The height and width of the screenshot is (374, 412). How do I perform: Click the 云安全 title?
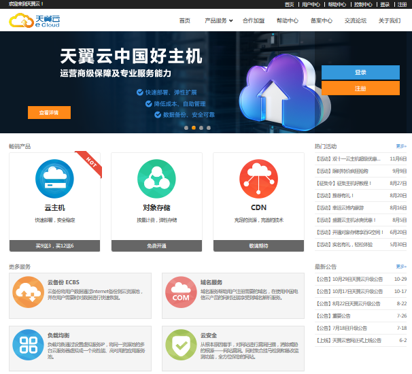click(x=209, y=335)
